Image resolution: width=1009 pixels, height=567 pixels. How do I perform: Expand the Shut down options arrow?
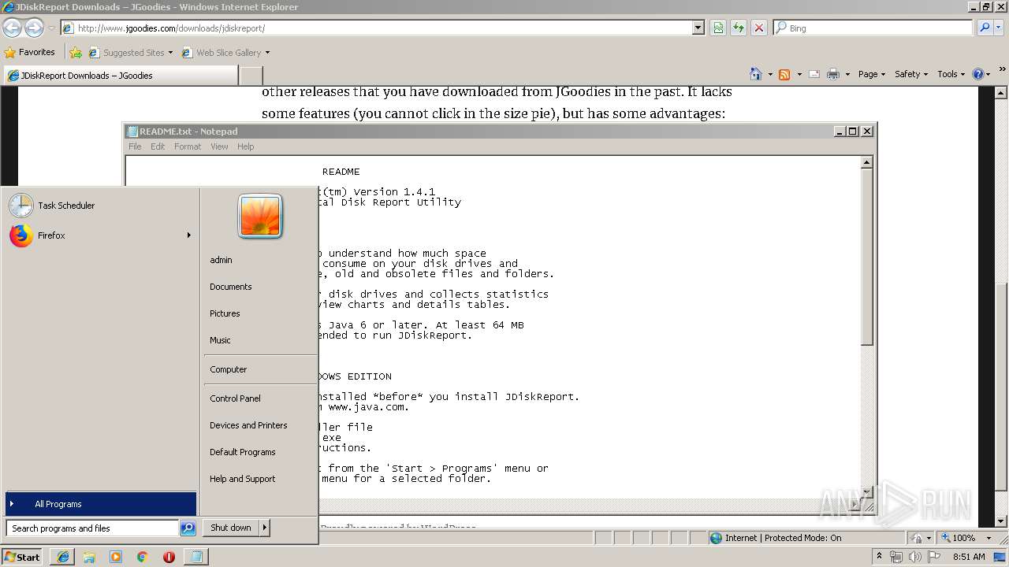tap(265, 528)
